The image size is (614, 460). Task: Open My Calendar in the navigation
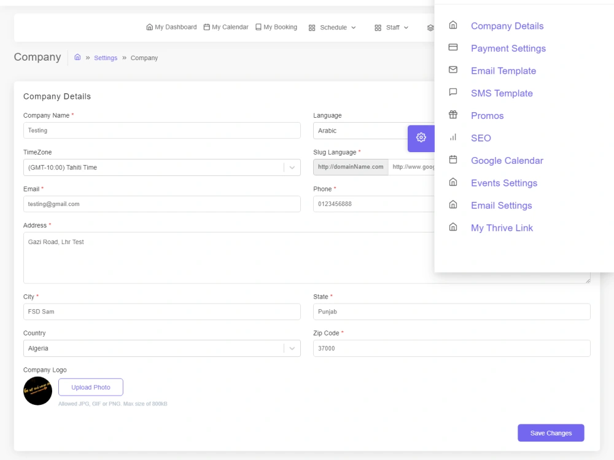226,27
